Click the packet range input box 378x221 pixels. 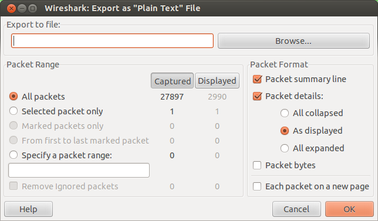point(79,170)
